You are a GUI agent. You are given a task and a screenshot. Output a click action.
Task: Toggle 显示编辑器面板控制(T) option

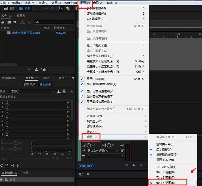pyautogui.click(x=114, y=84)
